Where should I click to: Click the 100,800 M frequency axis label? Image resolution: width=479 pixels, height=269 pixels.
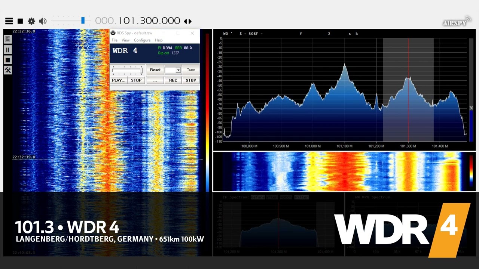(x=250, y=146)
